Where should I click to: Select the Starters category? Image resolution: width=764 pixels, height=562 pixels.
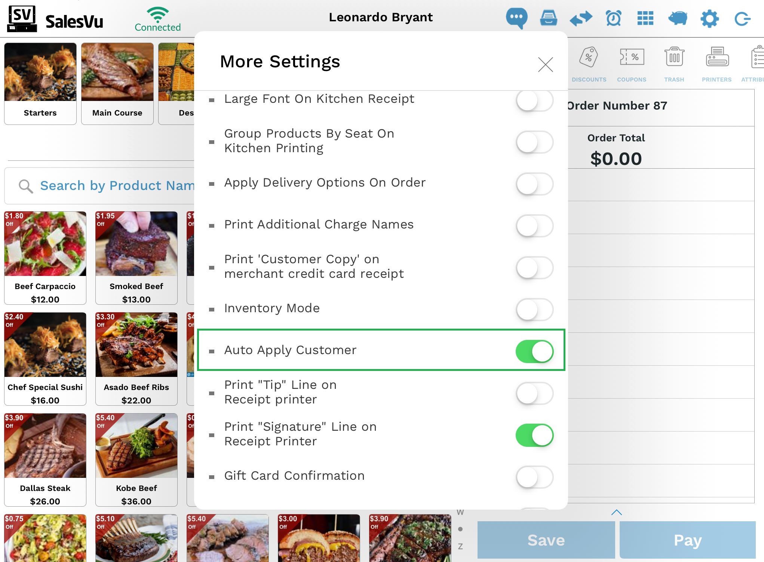(x=40, y=83)
